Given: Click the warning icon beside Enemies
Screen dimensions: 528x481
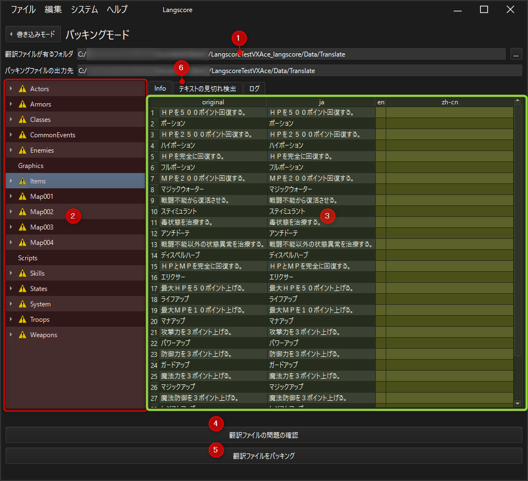Looking at the screenshot, I should (x=23, y=150).
